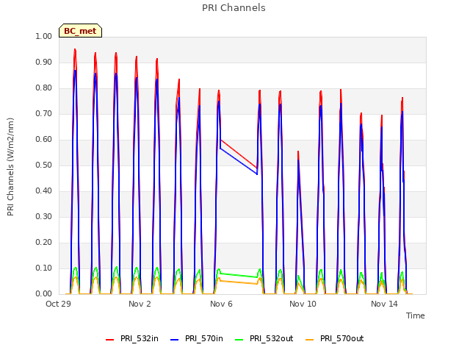Click the short peak just before Nov 10
Screen dimensions: 470x353
click(x=298, y=152)
